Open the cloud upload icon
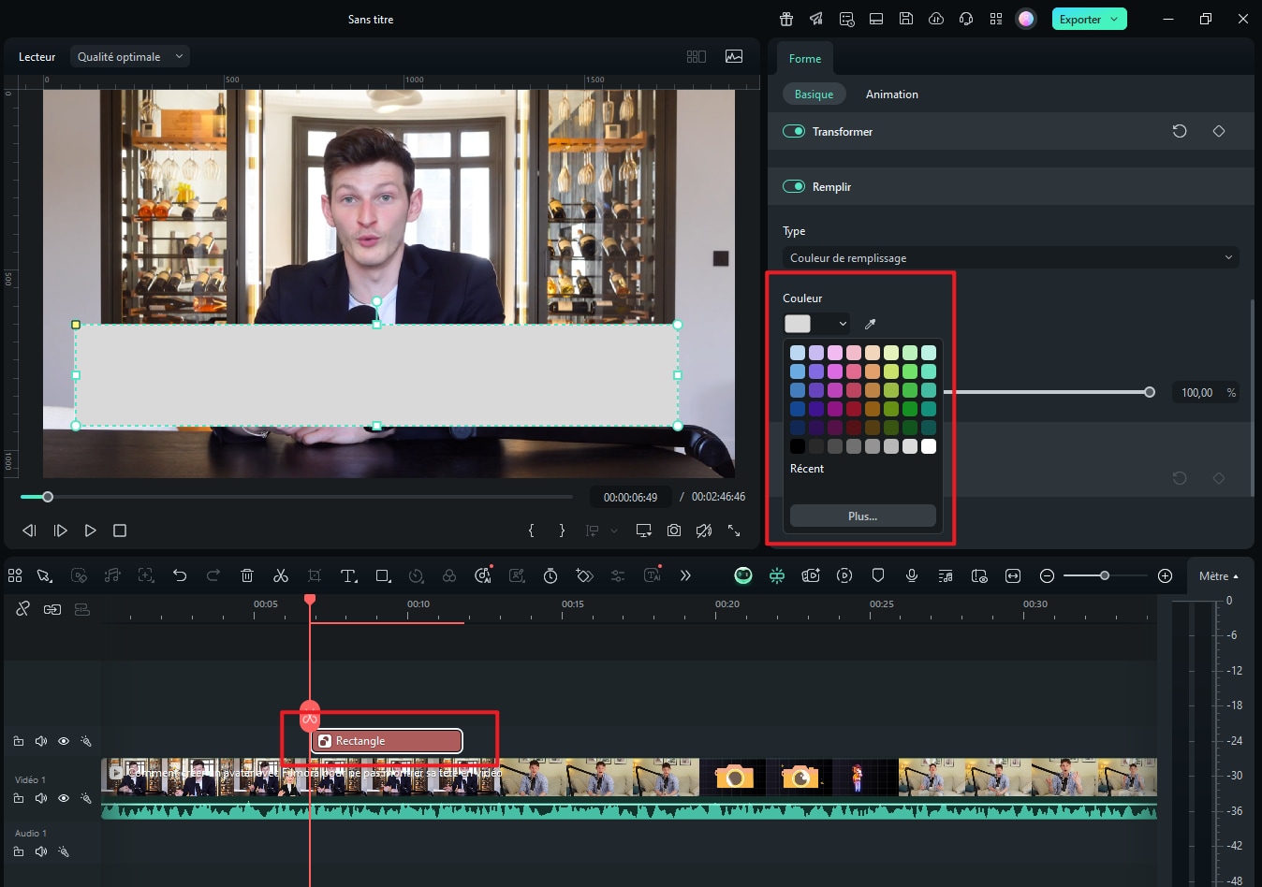 936,19
